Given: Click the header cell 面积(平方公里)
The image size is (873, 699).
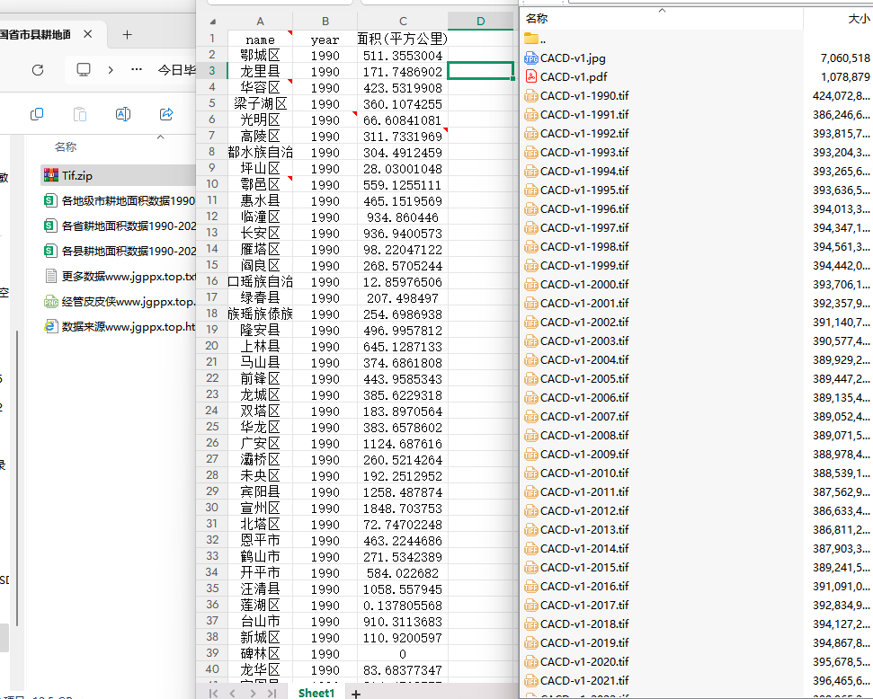Looking at the screenshot, I should tap(403, 39).
